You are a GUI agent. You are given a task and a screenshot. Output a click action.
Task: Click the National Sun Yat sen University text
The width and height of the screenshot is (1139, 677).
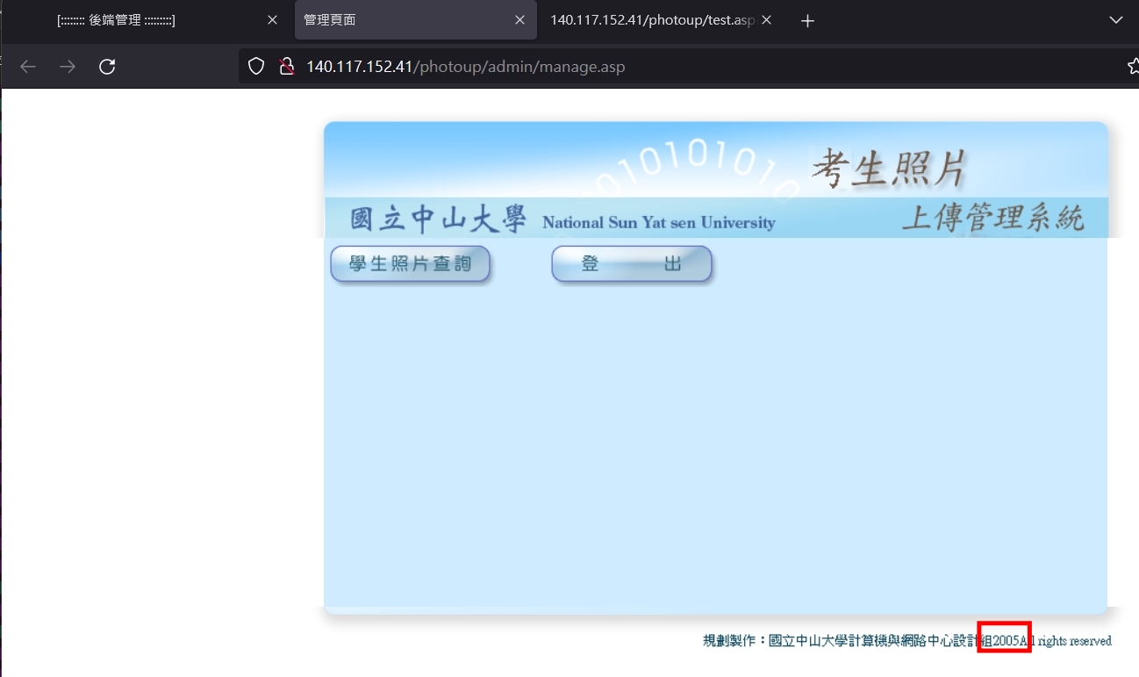659,223
